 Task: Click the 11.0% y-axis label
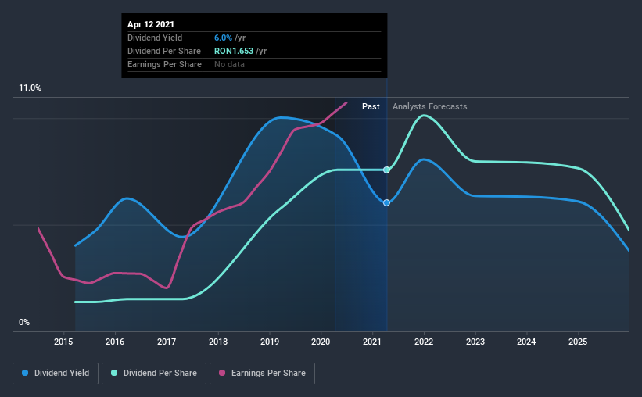30,88
